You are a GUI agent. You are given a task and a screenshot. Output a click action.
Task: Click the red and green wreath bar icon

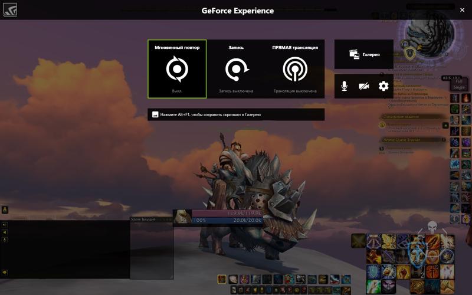(290, 279)
